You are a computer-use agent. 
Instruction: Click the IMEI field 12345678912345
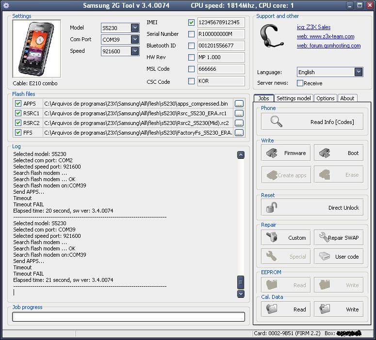point(221,22)
